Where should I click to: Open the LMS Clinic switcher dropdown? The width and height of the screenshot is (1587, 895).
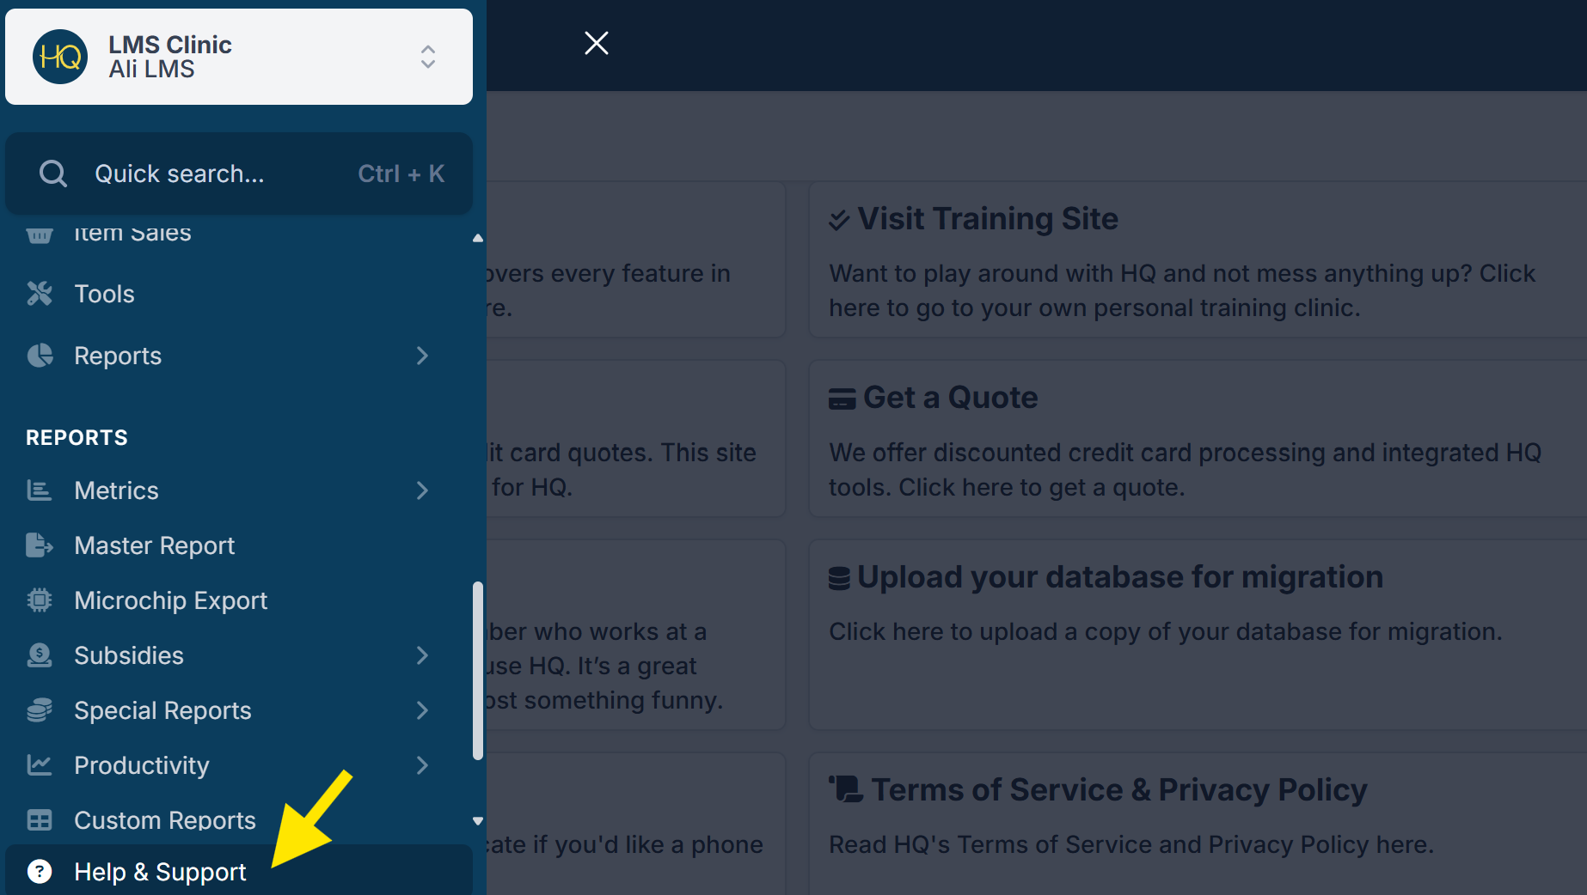coord(427,57)
